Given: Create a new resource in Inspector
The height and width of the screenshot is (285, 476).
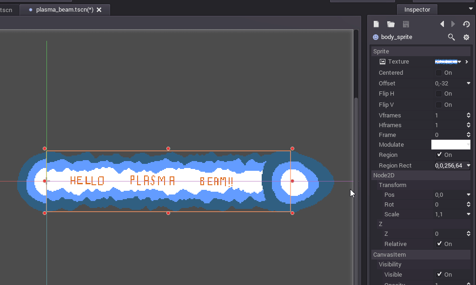Looking at the screenshot, I should pos(376,24).
